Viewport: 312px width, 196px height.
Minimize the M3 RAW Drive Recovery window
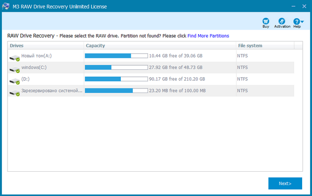(293, 6)
